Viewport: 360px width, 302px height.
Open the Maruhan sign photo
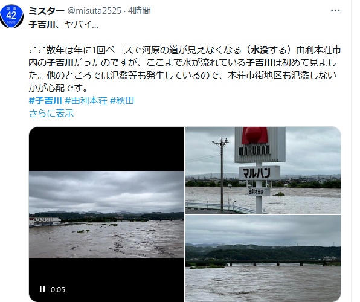(x=263, y=170)
